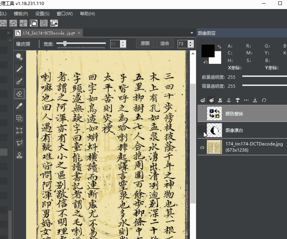Swap foreground and background colors with the arrow icon
287x239 pixels.
point(219,47)
